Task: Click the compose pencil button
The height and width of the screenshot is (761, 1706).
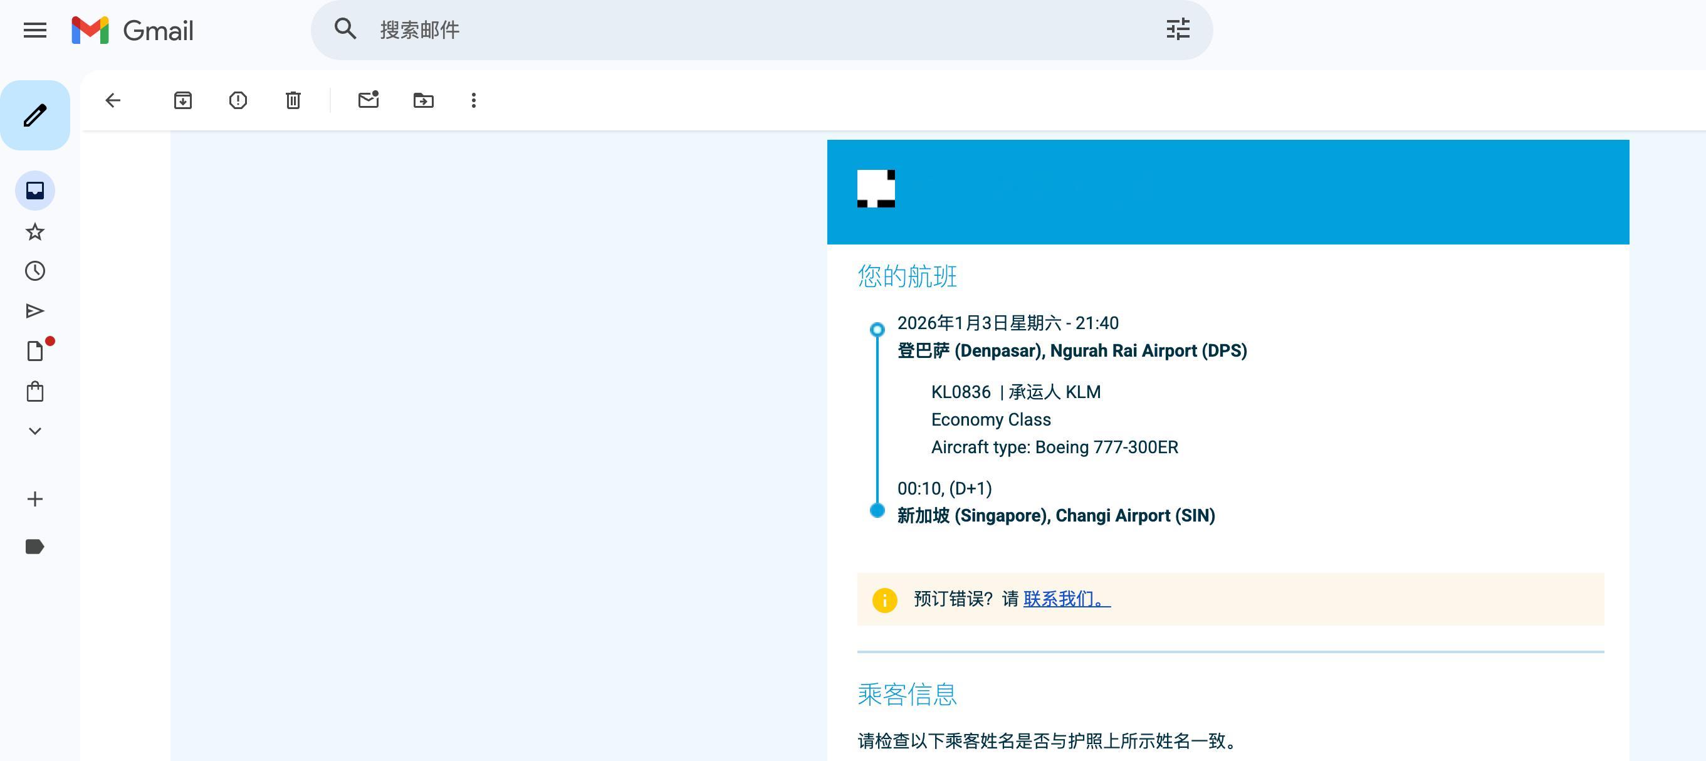Action: coord(35,115)
